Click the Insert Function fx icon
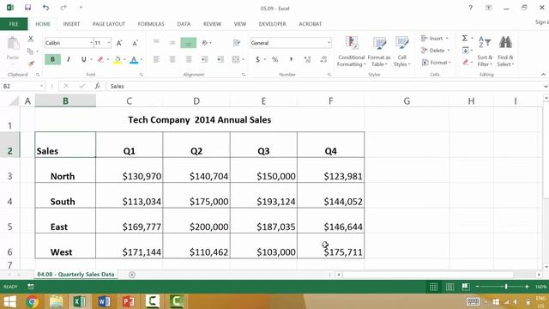 98,86
